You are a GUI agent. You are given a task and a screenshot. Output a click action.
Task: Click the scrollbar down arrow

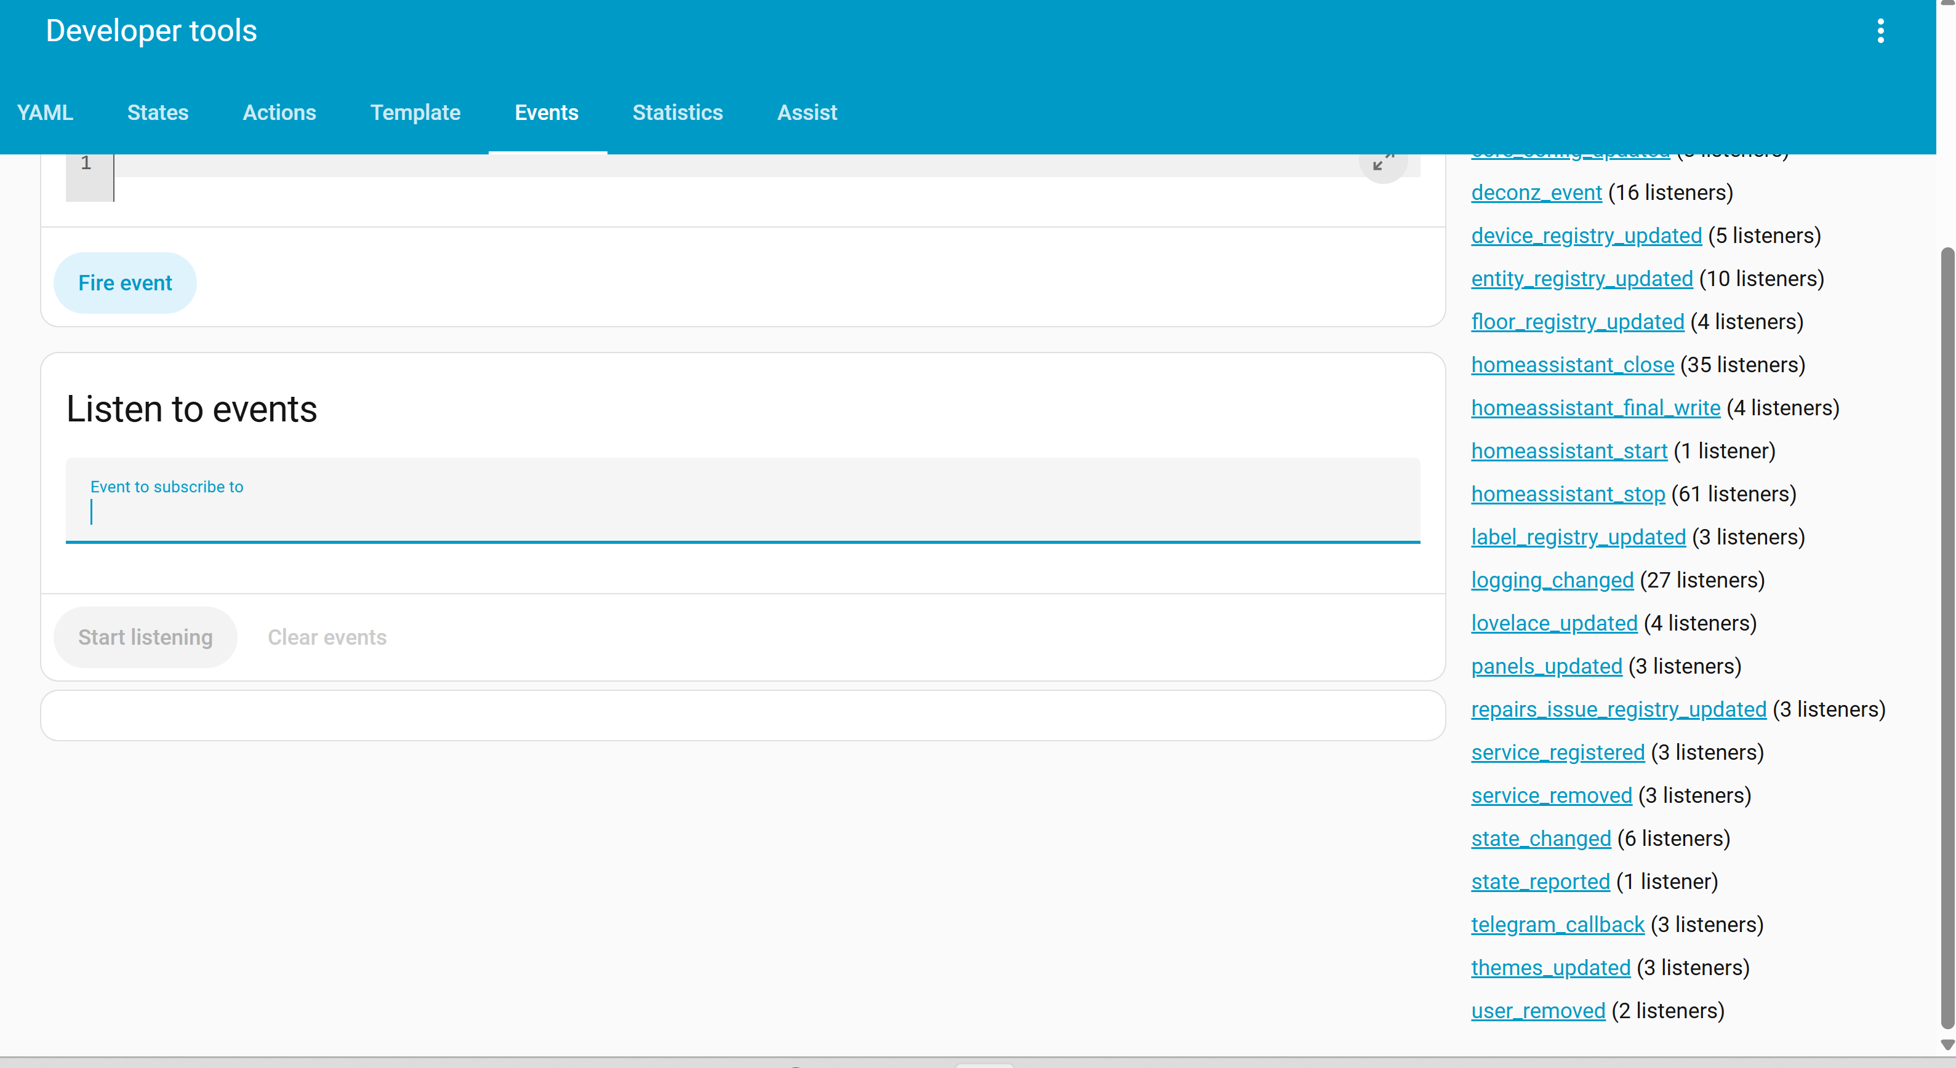pyautogui.click(x=1946, y=1046)
